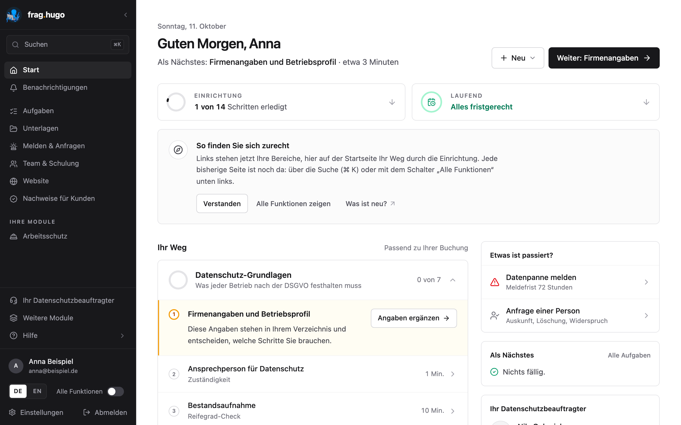Open Ansprechperson für Datenschutz step chevron
Viewport: 681px width, 425px height.
tap(452, 374)
